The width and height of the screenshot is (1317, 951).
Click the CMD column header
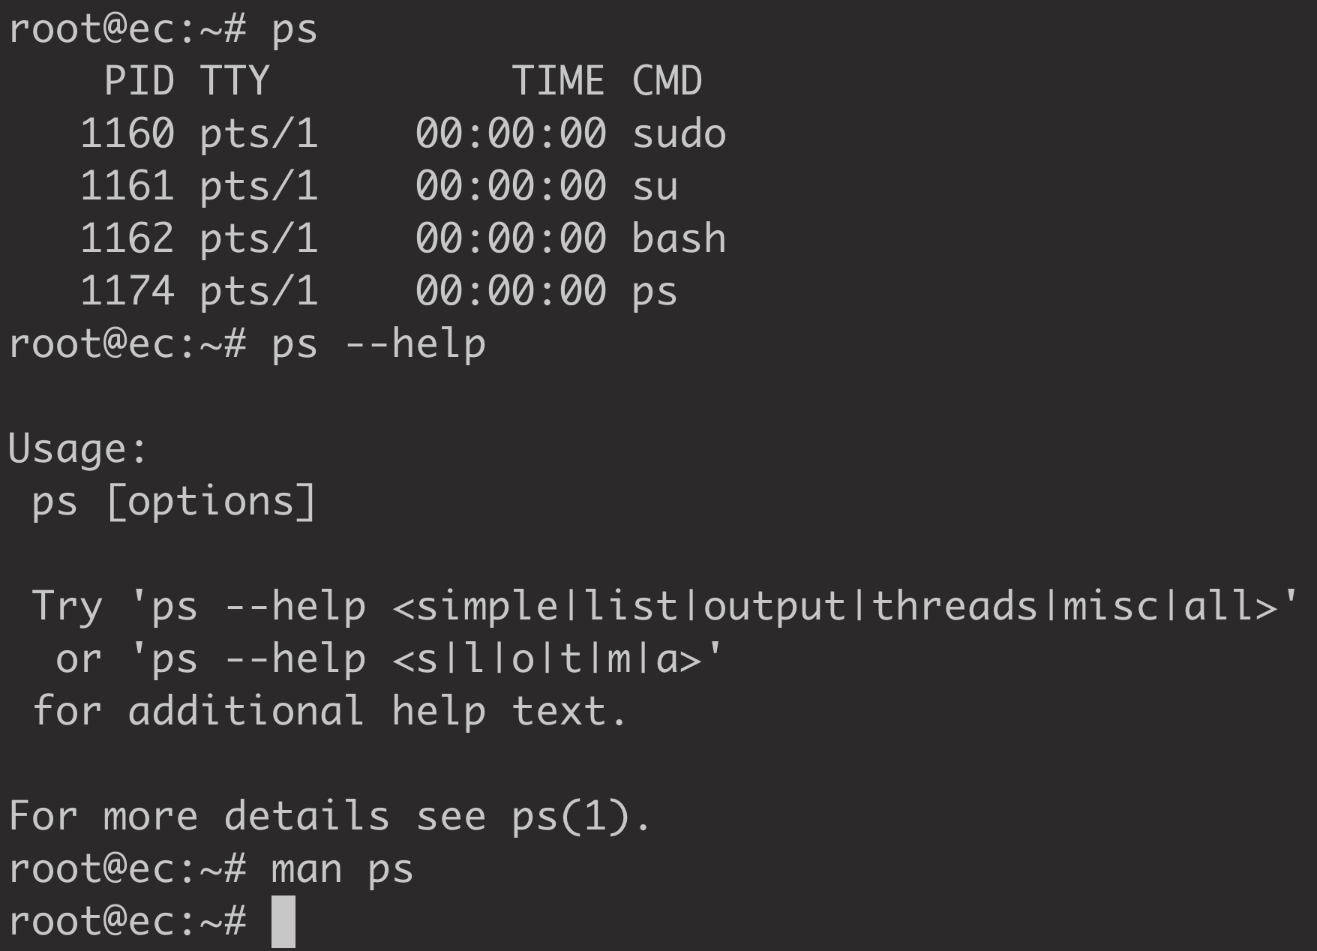click(x=667, y=81)
